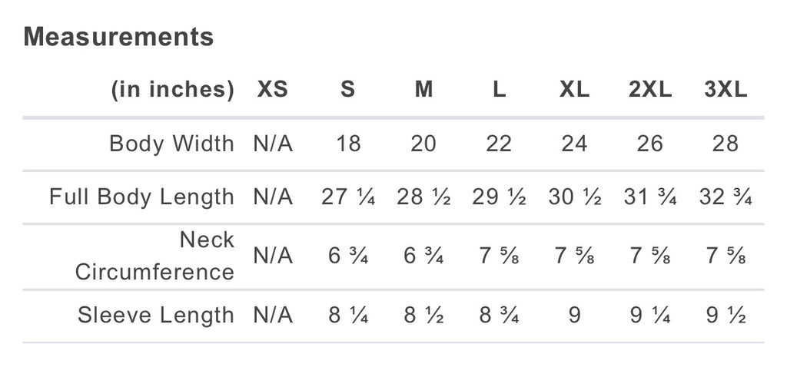787x377 pixels.
Task: Click Body Width value 18 for size S
Action: [x=348, y=144]
